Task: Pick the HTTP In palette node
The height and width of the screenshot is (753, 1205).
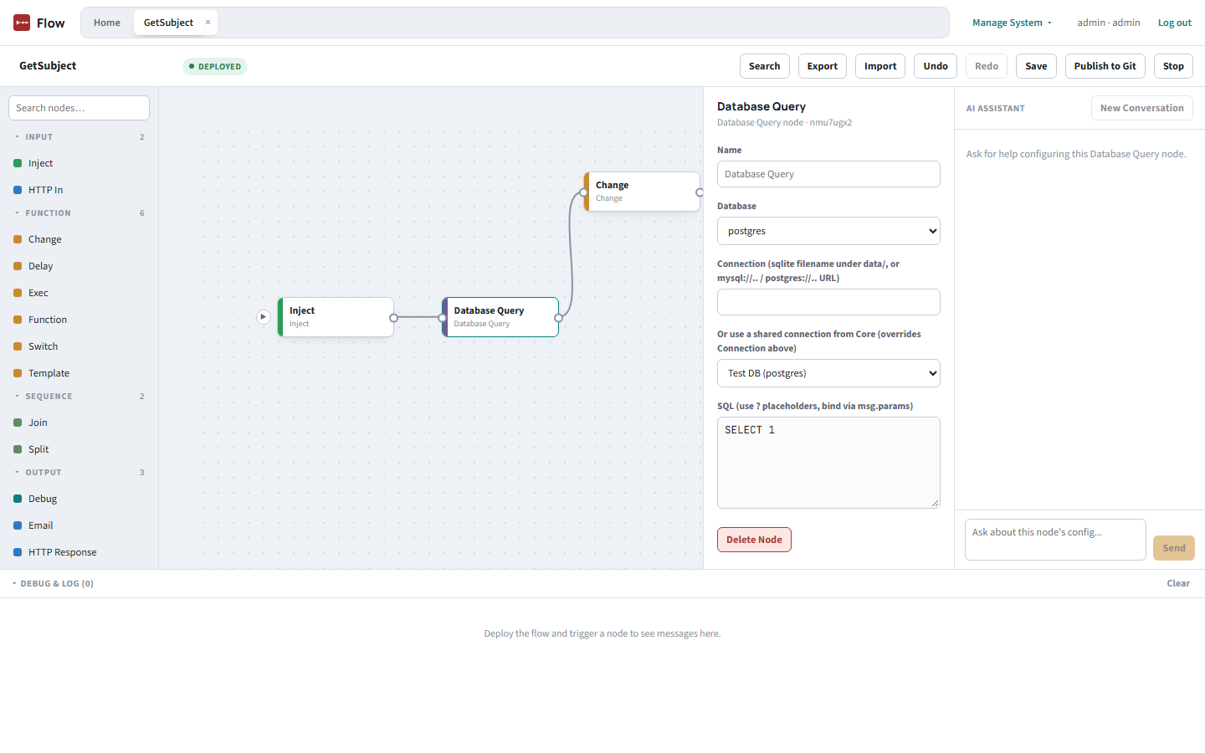Action: pyautogui.click(x=79, y=190)
